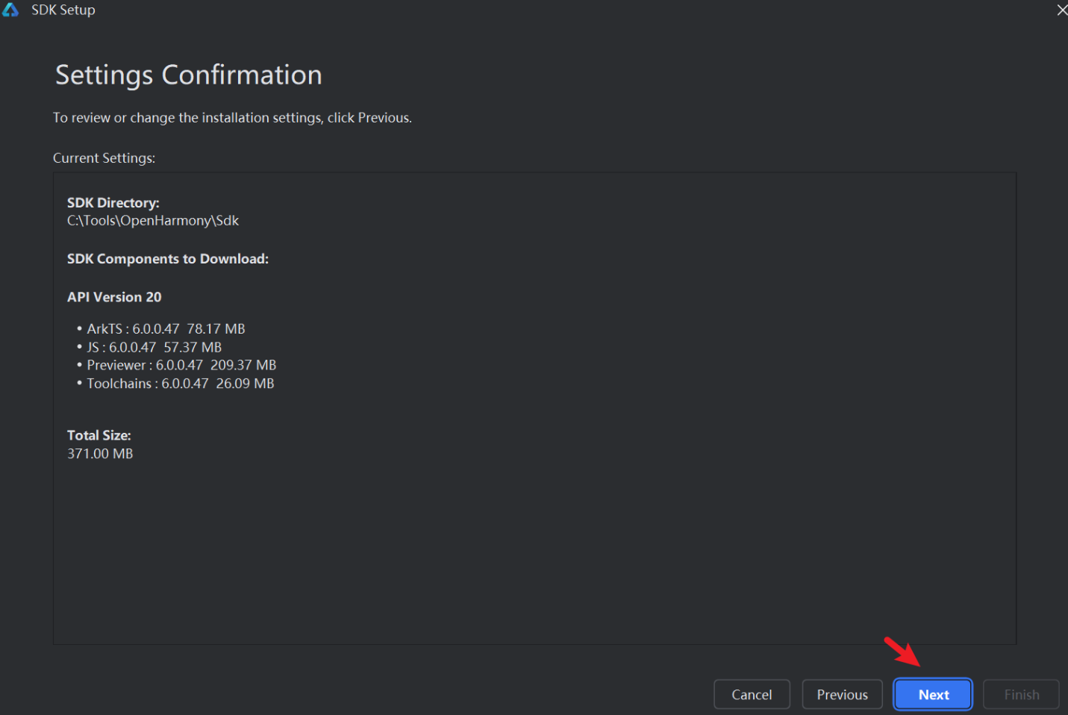Click the API Version 20 heading
1068x715 pixels.
tap(114, 297)
